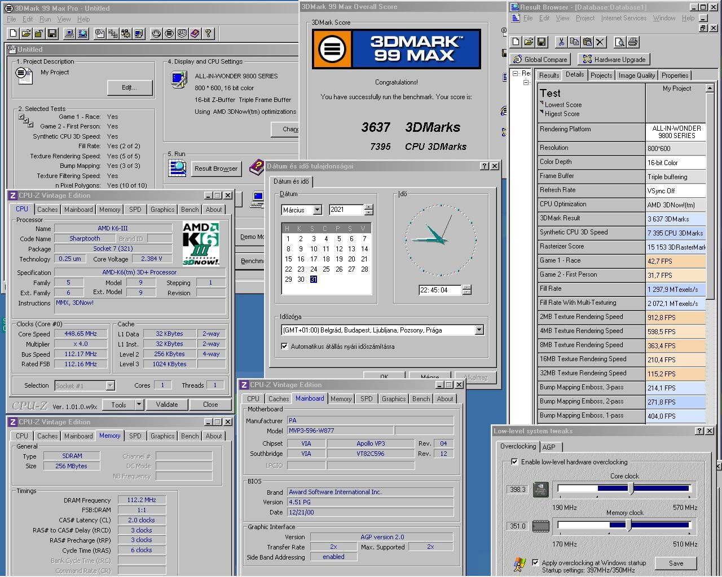Screen dimensions: 722x577
Task: Click the arrow next to CPU-Z Tools button
Action: tap(139, 404)
